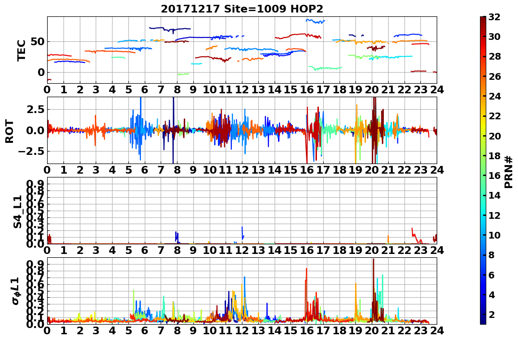Click the colorbar tick label 24
This screenshot has width=518, height=341.
(494, 96)
